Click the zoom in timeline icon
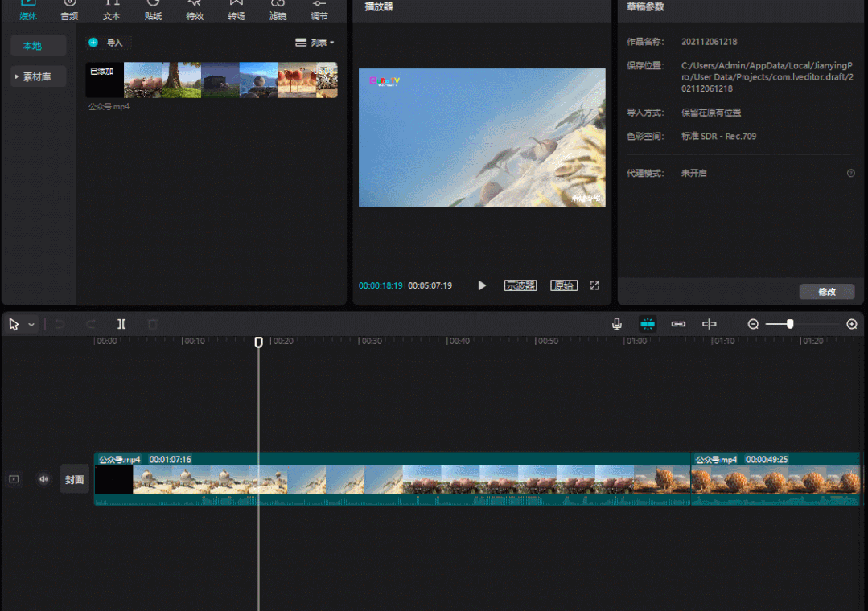868x611 pixels. (x=852, y=324)
